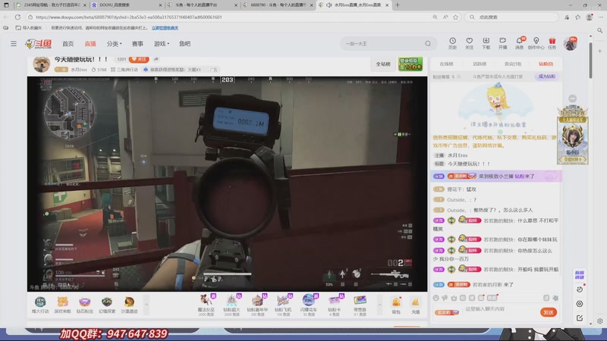Image resolution: width=607 pixels, height=341 pixels.
Task: Open the user avatar in site header
Action: 570,44
